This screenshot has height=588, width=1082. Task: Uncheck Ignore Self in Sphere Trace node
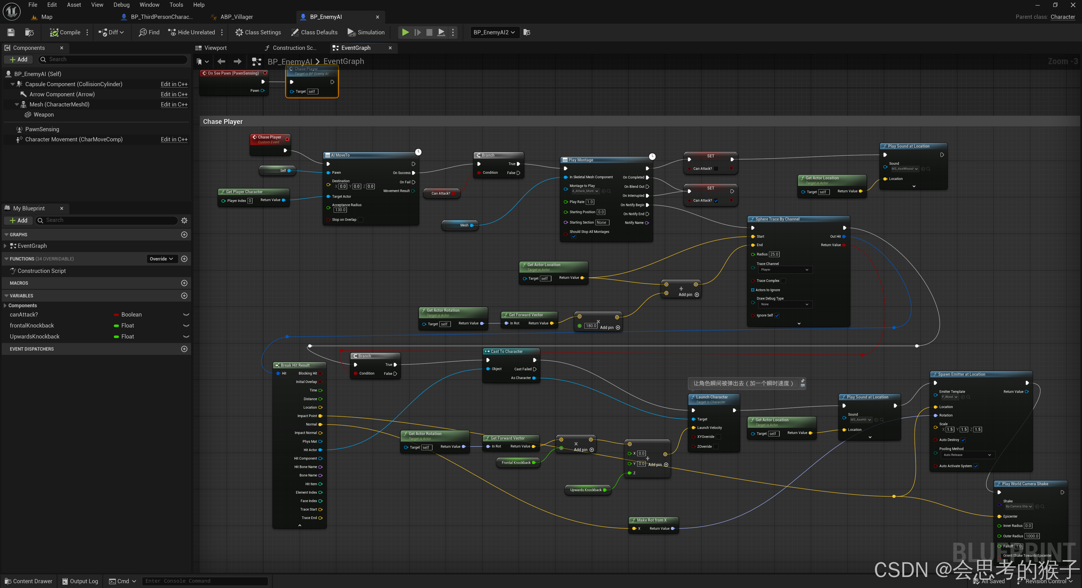coord(777,315)
